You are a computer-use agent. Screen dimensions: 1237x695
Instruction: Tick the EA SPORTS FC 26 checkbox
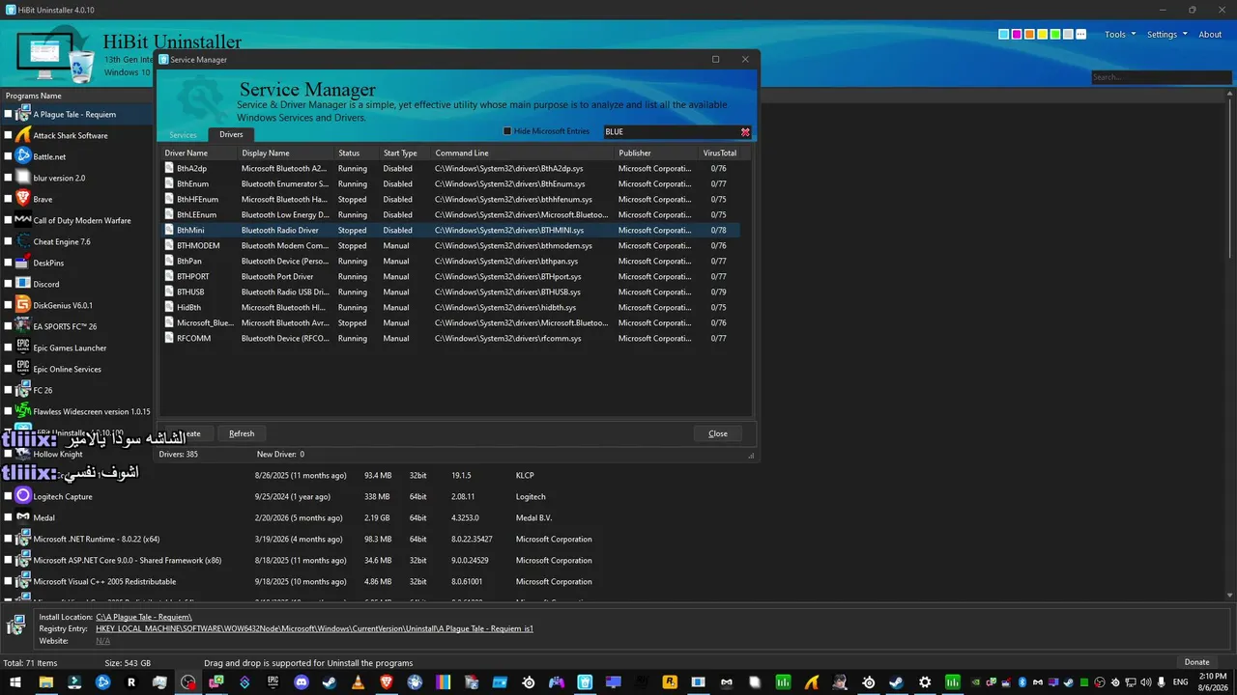coord(9,326)
